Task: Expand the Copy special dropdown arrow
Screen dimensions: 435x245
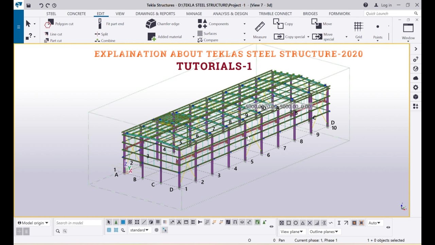Action: [x=308, y=37]
